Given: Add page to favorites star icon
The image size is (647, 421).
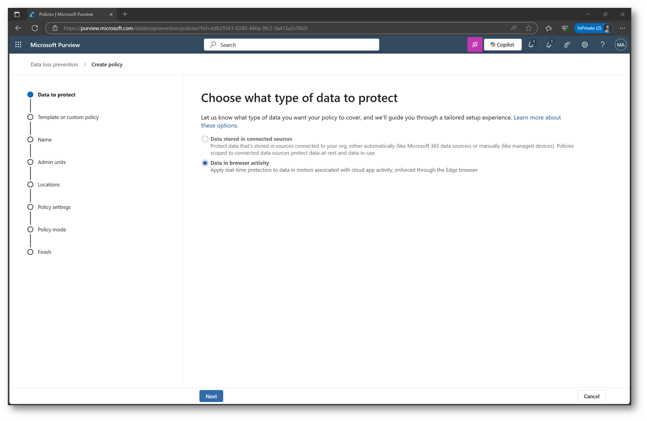Looking at the screenshot, I should (x=528, y=28).
